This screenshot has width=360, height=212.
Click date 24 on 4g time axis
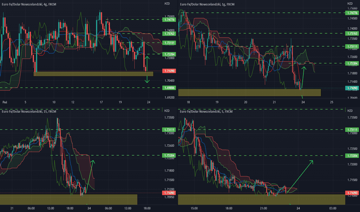149,102
